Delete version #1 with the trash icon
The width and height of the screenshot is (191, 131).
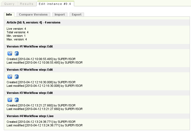pyautogui.click(x=17, y=53)
